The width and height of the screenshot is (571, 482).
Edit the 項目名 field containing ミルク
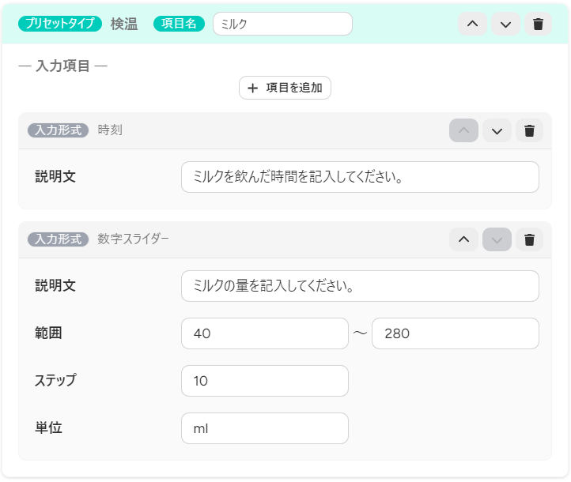pos(282,24)
